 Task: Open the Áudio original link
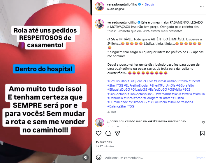pyautogui.click(x=116, y=9)
